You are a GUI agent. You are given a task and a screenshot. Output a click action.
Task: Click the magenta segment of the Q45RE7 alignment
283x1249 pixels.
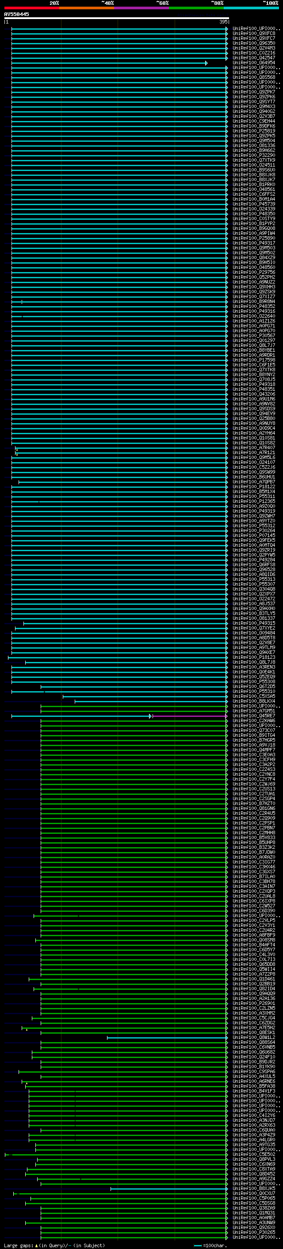(x=189, y=716)
